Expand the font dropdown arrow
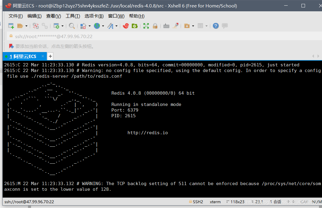Image resolution: width=322 pixels, height=208 pixels. click(x=117, y=26)
